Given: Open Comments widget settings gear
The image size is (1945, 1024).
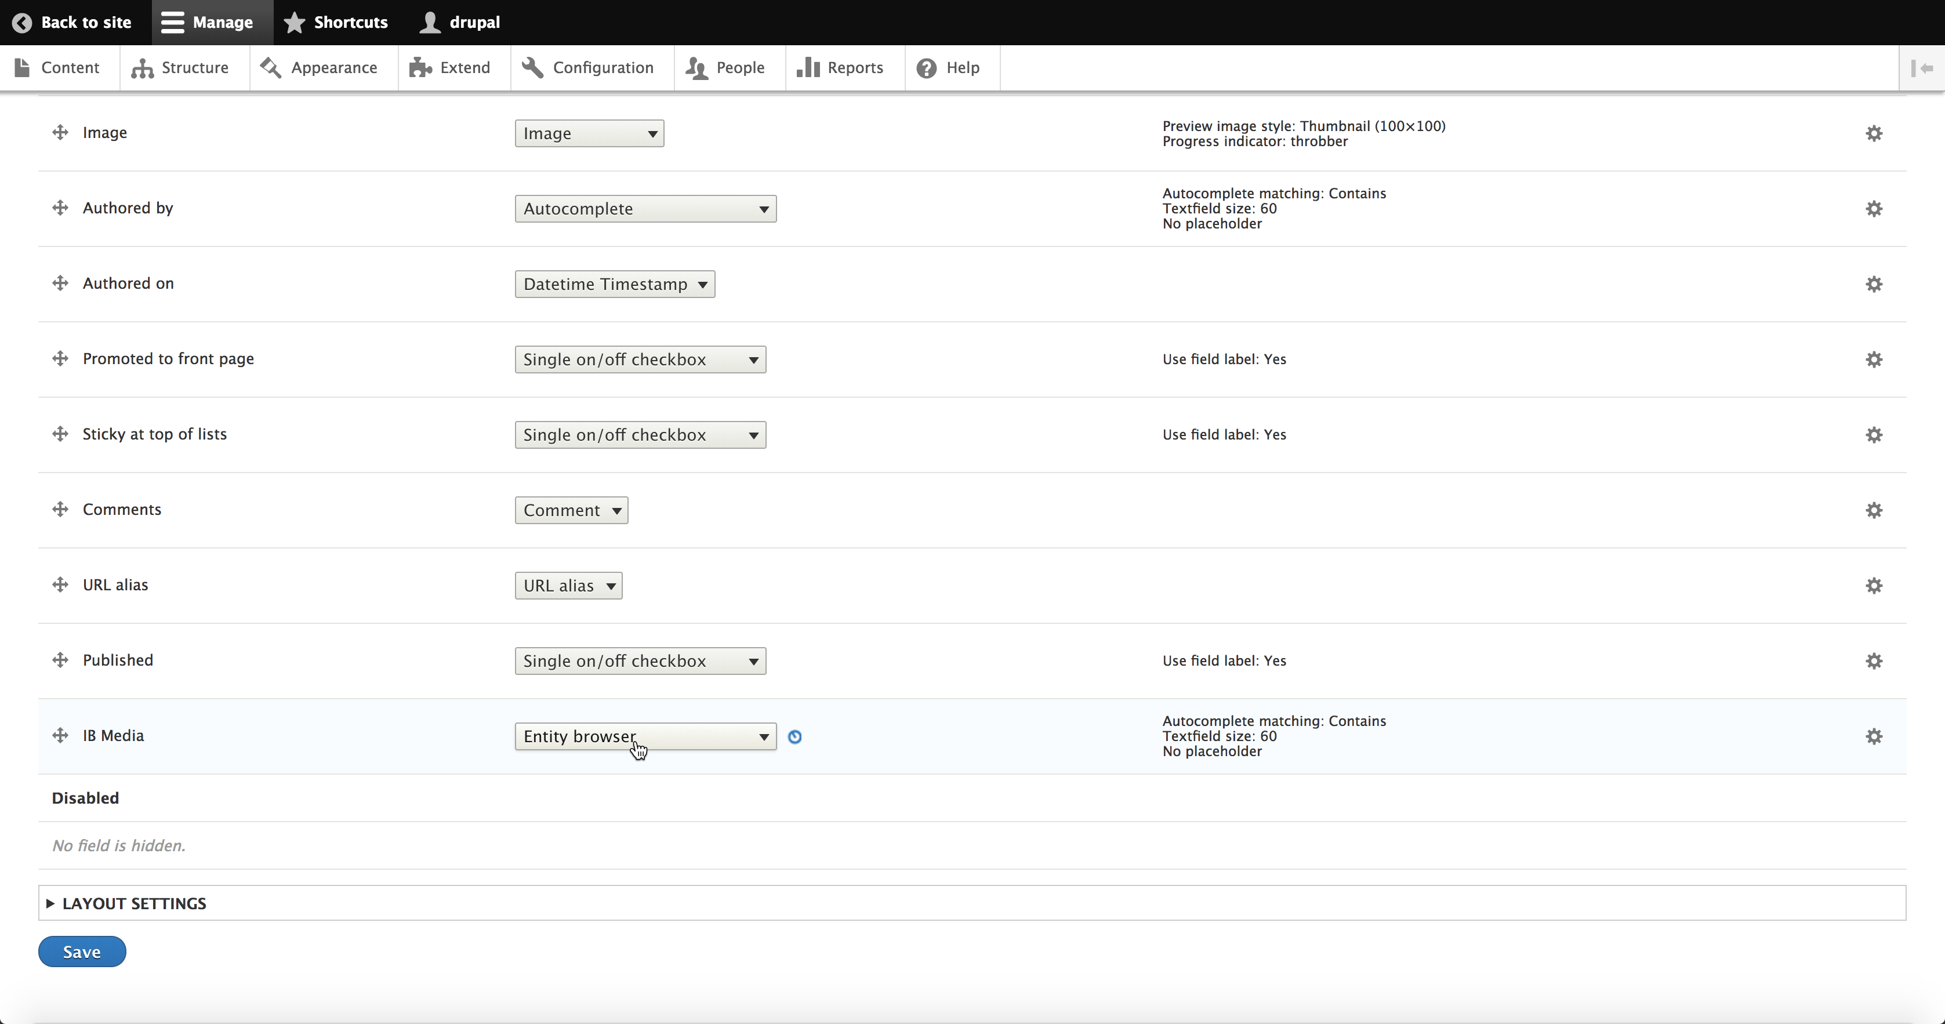Looking at the screenshot, I should pos(1873,510).
